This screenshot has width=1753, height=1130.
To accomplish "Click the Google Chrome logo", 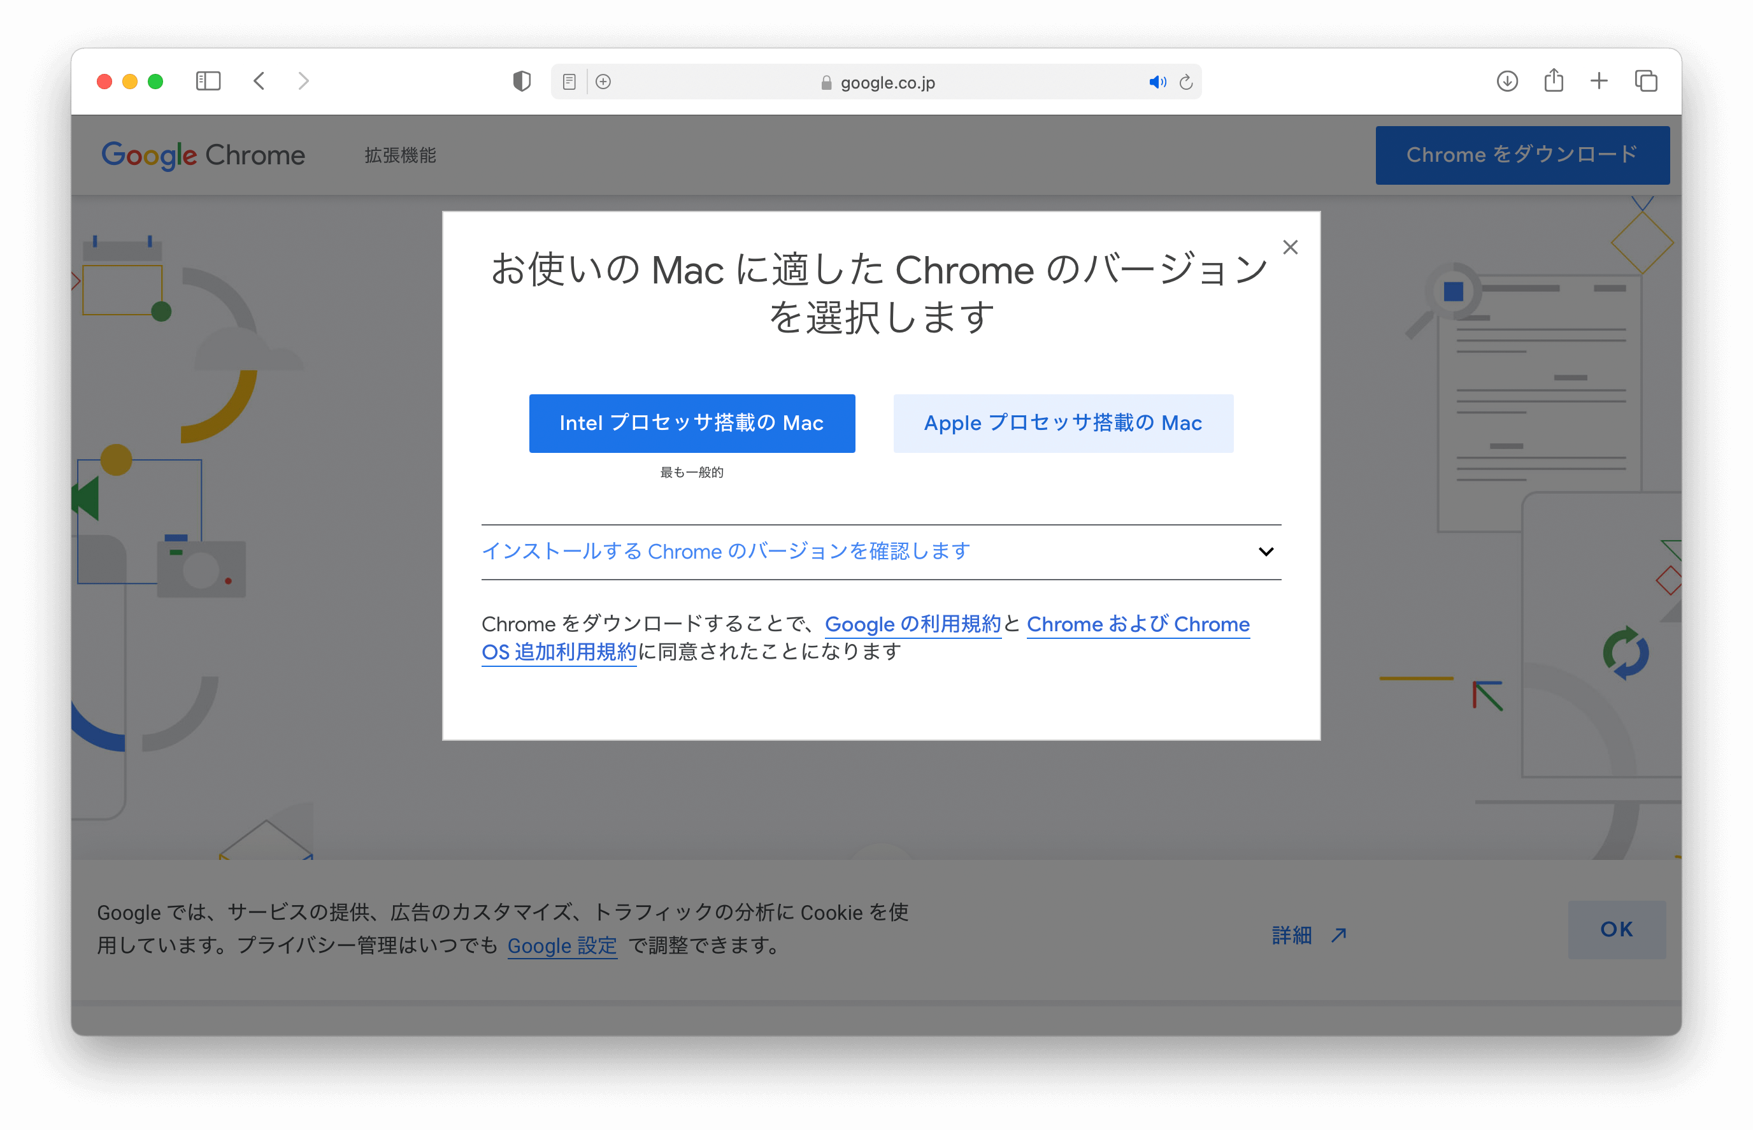I will (x=203, y=155).
